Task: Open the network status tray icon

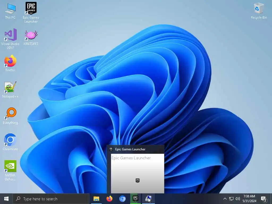Action: [231, 199]
